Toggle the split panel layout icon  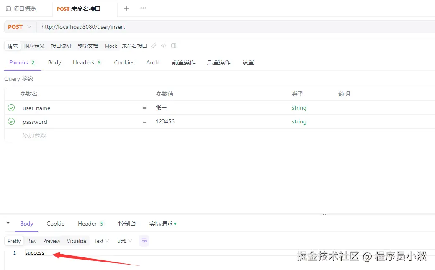click(174, 46)
